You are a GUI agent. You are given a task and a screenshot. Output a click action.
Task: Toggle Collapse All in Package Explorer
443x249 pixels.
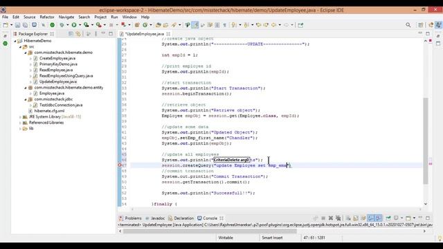pyautogui.click(x=71, y=34)
